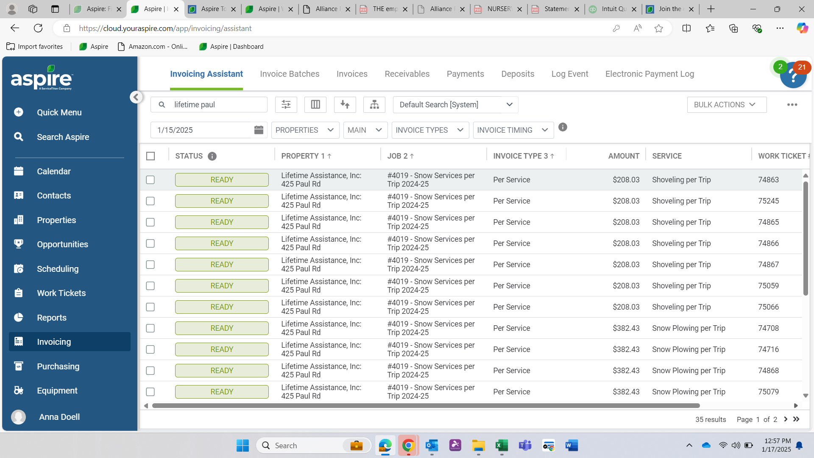
Task: Check the row for work ticket 74867
Action: point(151,265)
